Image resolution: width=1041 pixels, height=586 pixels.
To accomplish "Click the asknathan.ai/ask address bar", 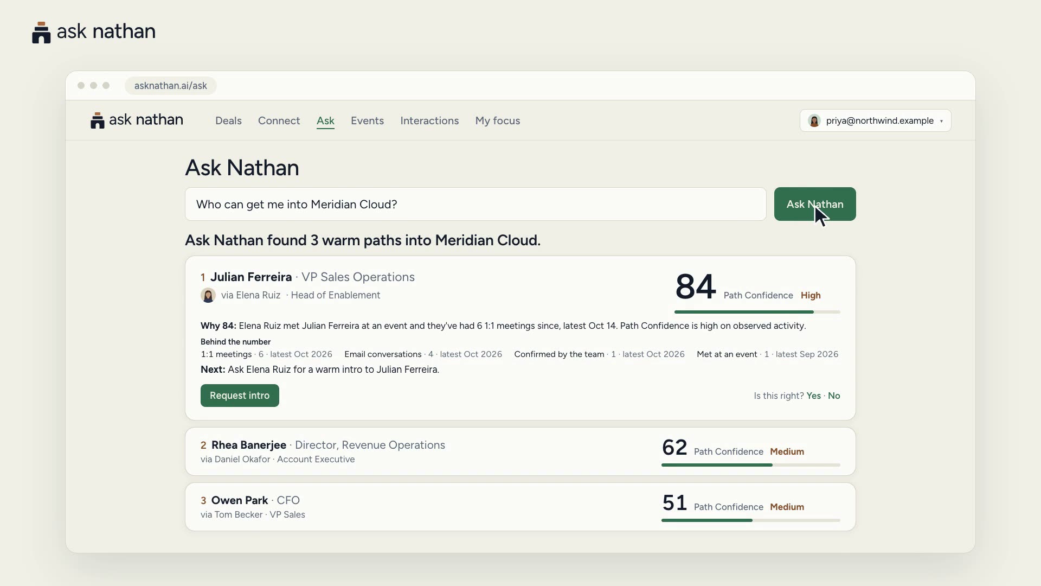I will [171, 86].
